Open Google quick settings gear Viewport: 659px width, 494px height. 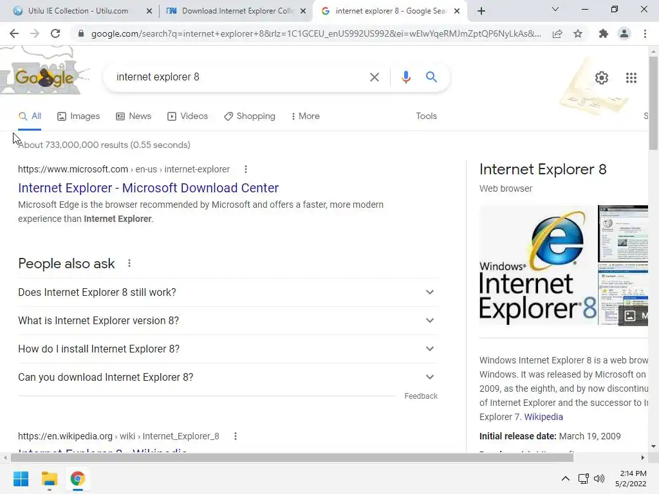pyautogui.click(x=602, y=78)
